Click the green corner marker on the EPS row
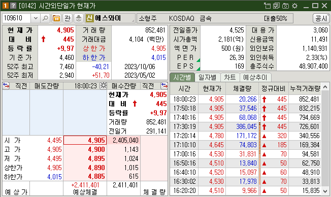Screen dimensions: 331x197 pos(198,69)
